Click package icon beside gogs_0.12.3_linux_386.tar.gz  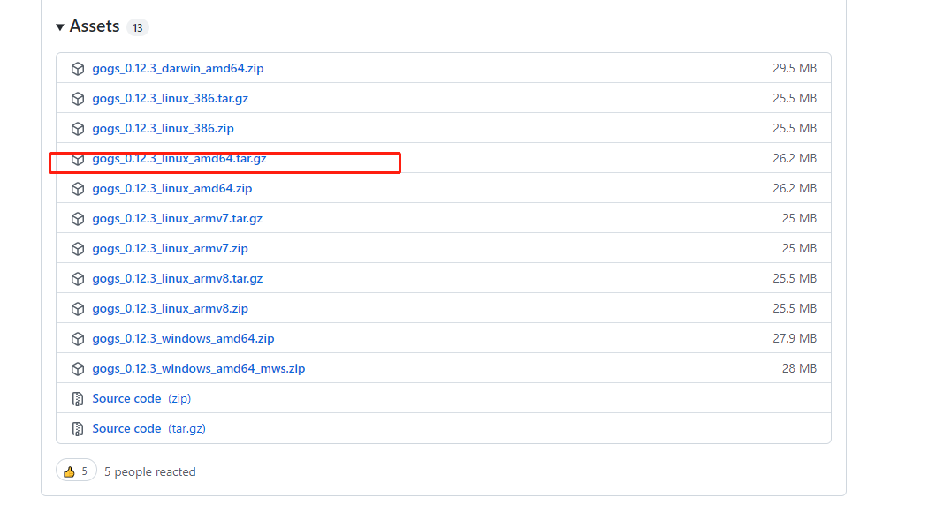[x=78, y=98]
